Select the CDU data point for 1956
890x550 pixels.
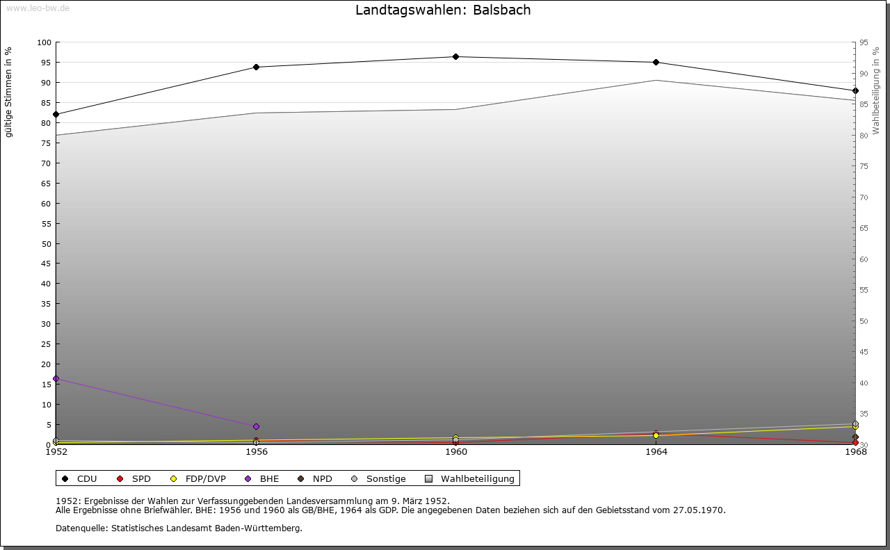tap(256, 67)
